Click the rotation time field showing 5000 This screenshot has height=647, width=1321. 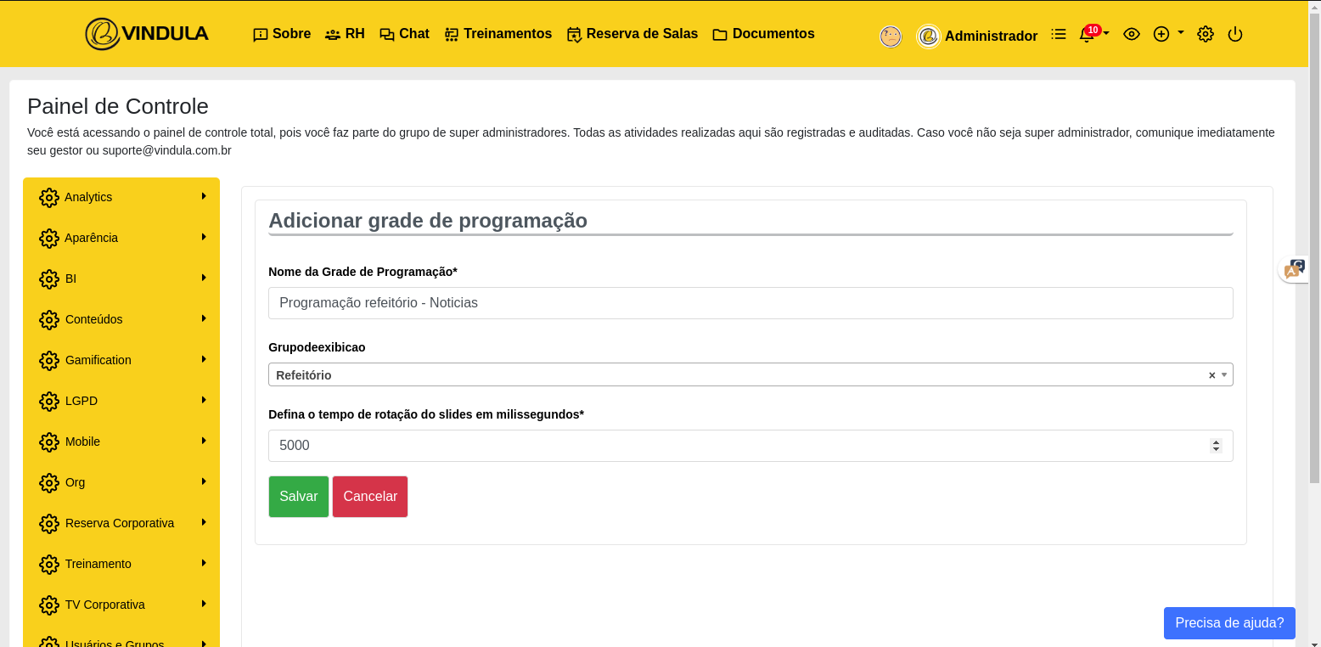[x=750, y=446]
